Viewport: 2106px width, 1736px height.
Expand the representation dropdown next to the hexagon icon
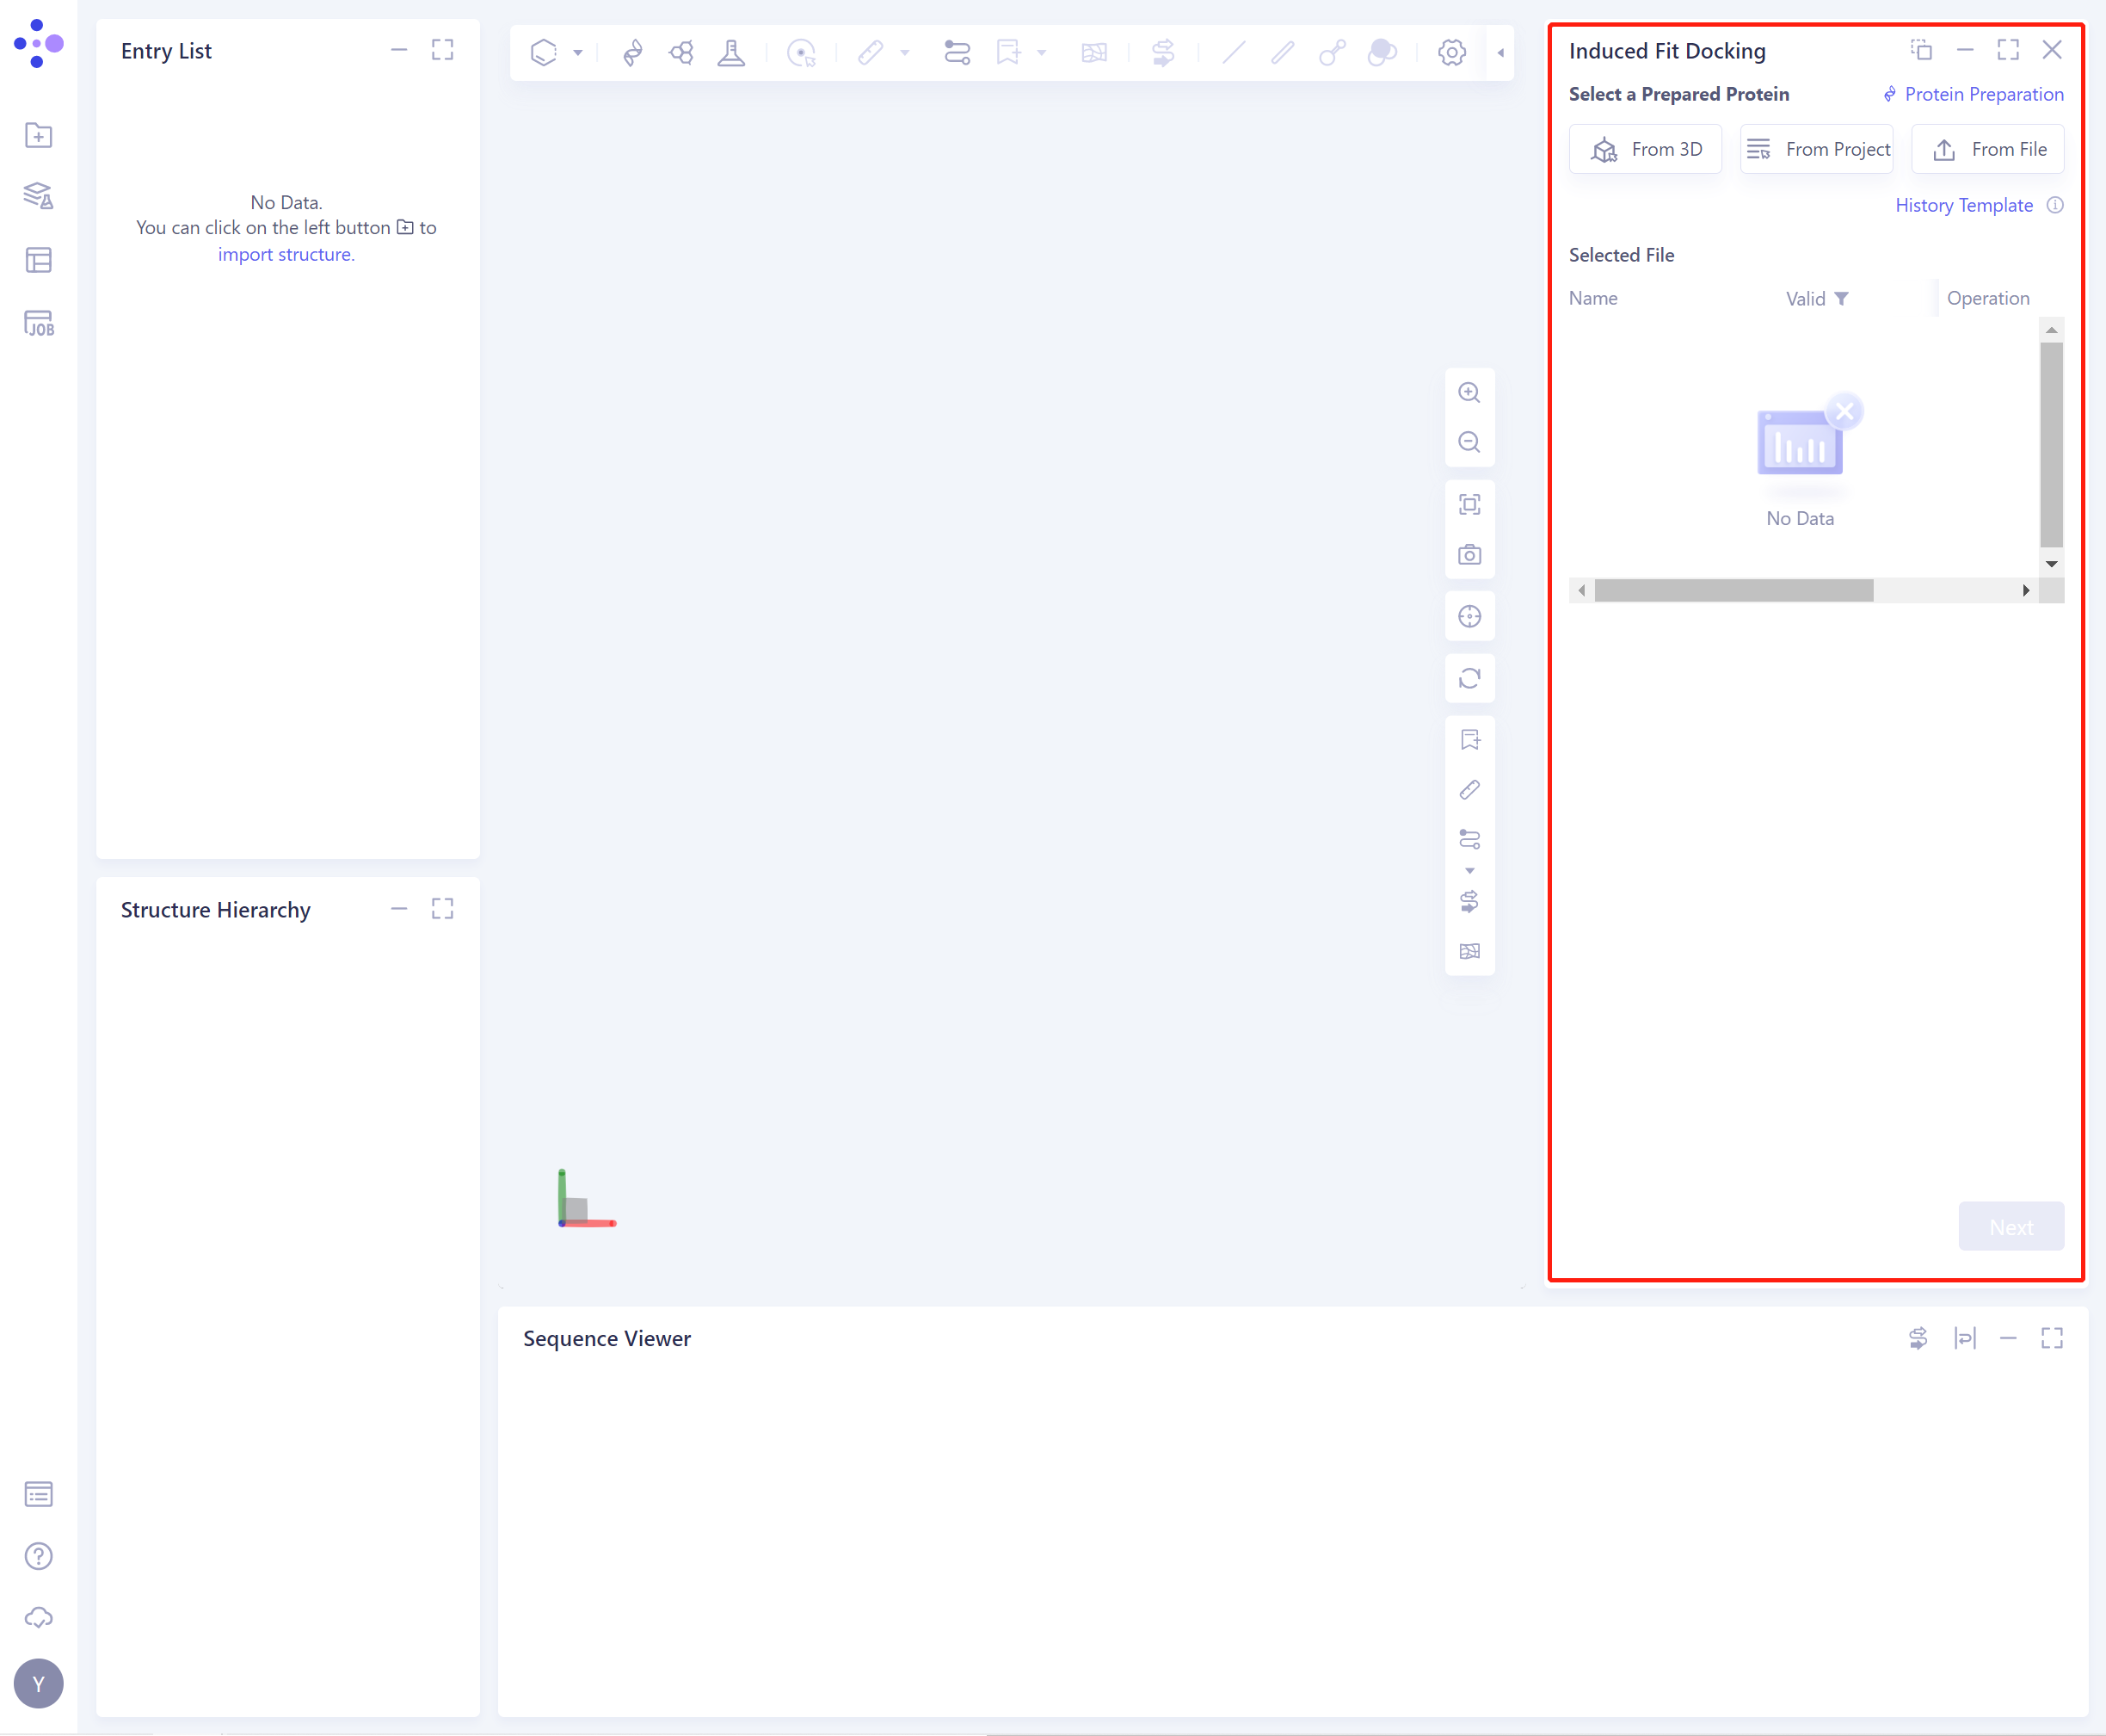(x=576, y=52)
